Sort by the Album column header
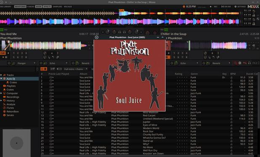The image size is (260, 157). (x=83, y=74)
